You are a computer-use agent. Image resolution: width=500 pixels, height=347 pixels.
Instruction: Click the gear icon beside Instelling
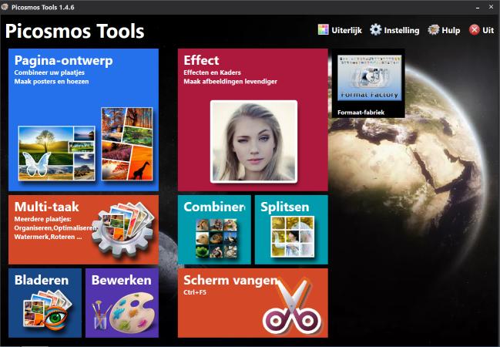(376, 30)
